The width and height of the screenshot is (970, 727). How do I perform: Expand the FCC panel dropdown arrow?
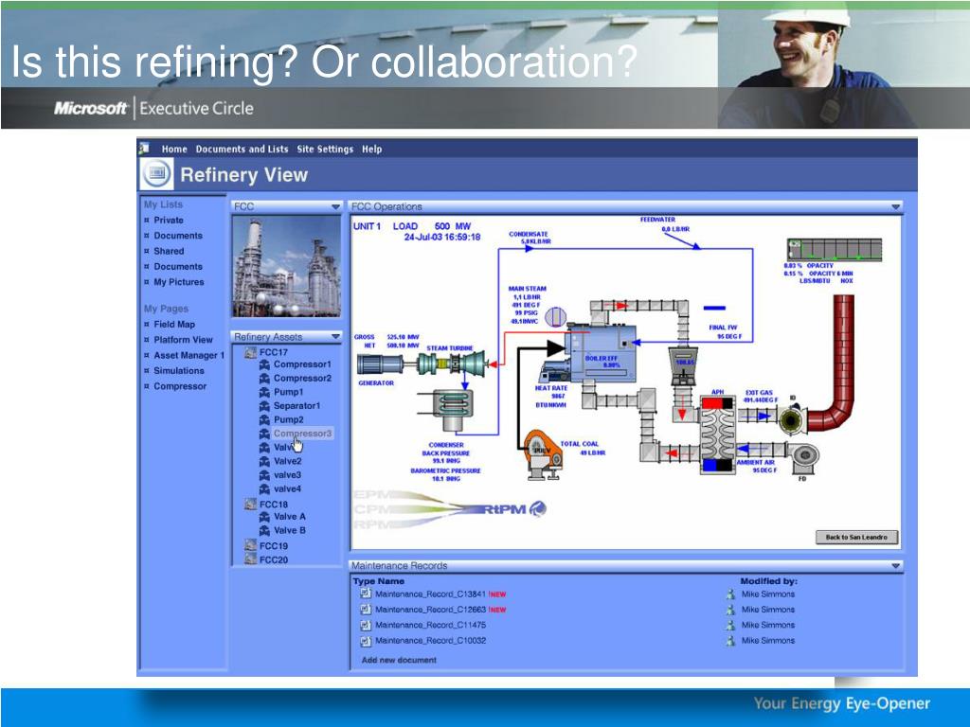(335, 206)
